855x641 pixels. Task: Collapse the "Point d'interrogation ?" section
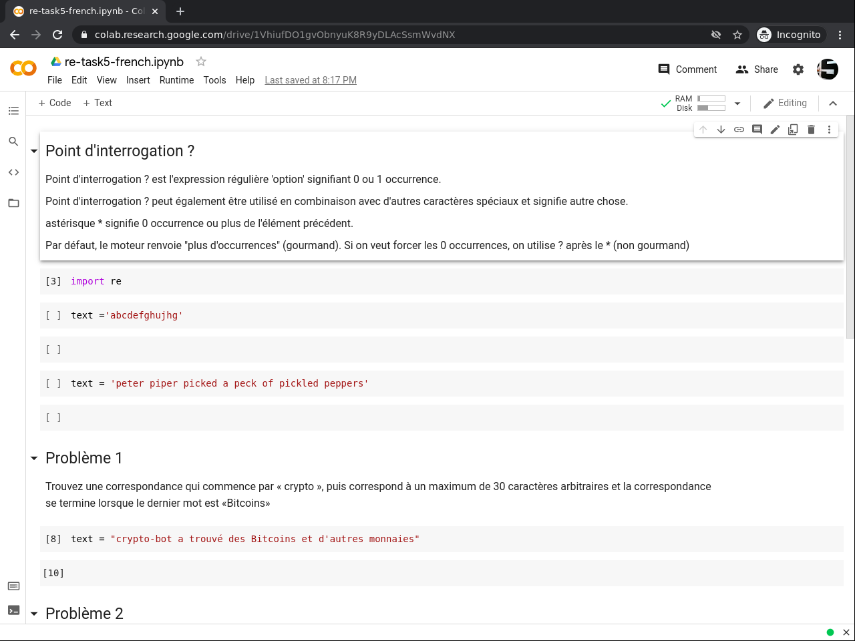pos(34,152)
